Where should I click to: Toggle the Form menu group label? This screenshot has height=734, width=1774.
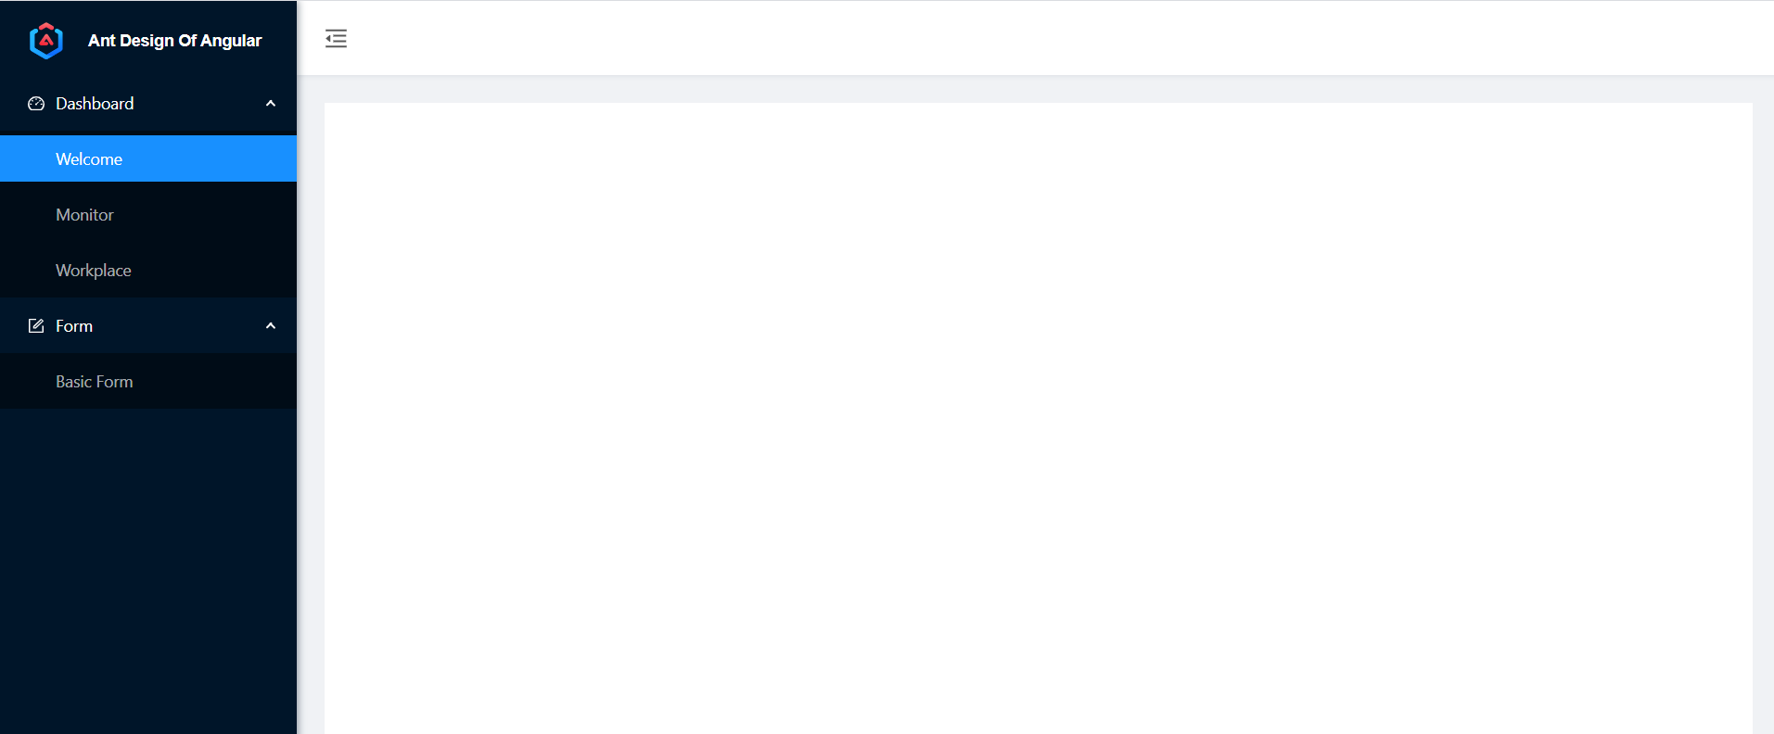(x=74, y=326)
